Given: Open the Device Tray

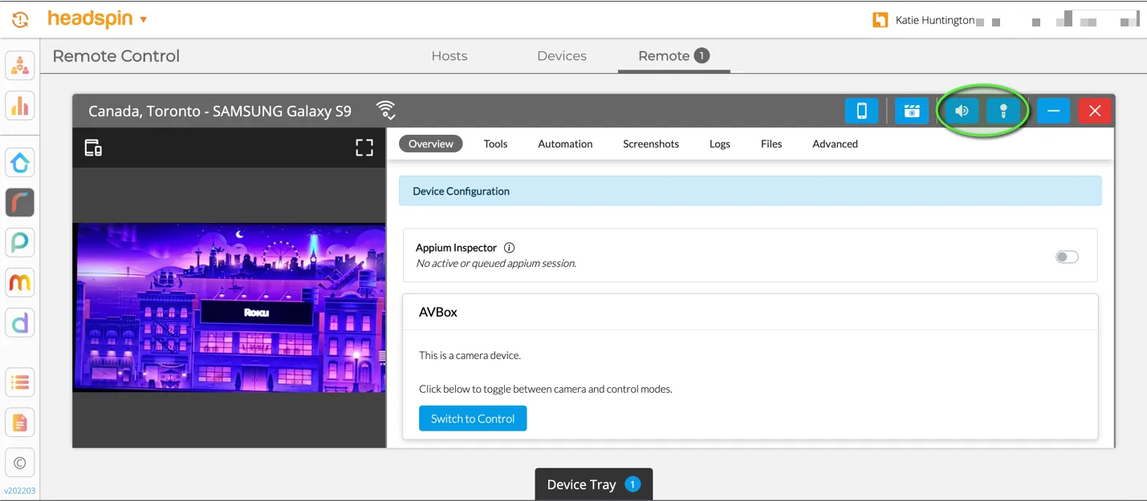Looking at the screenshot, I should coord(594,484).
